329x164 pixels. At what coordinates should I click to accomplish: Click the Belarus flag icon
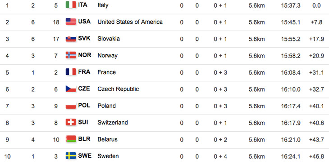pos(71,139)
